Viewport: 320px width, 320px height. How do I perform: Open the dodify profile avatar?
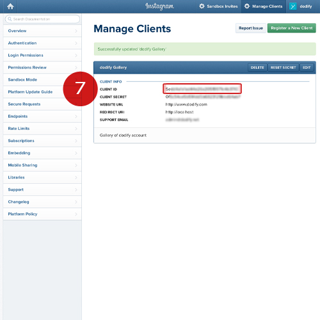point(293,6)
